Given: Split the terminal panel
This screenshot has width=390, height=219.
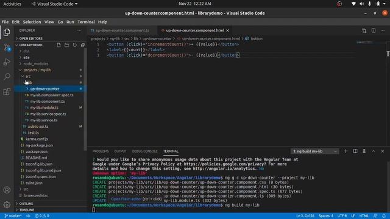Looking at the screenshot, I should click(355, 151).
